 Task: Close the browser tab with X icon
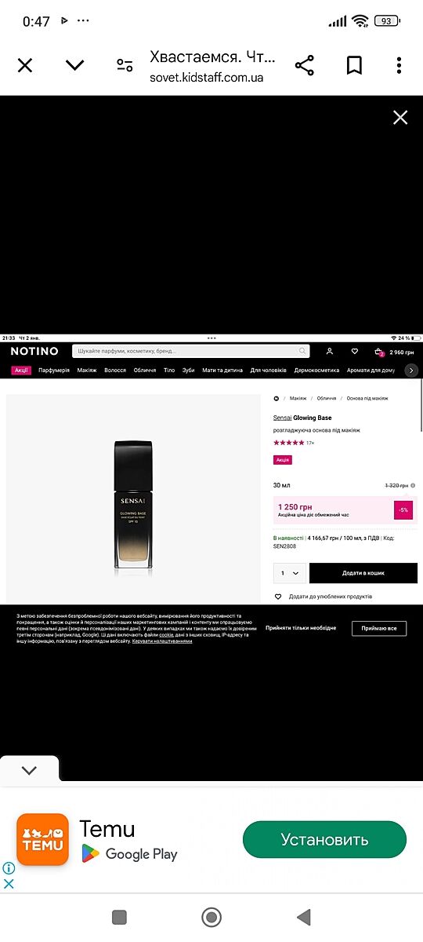[x=25, y=65]
